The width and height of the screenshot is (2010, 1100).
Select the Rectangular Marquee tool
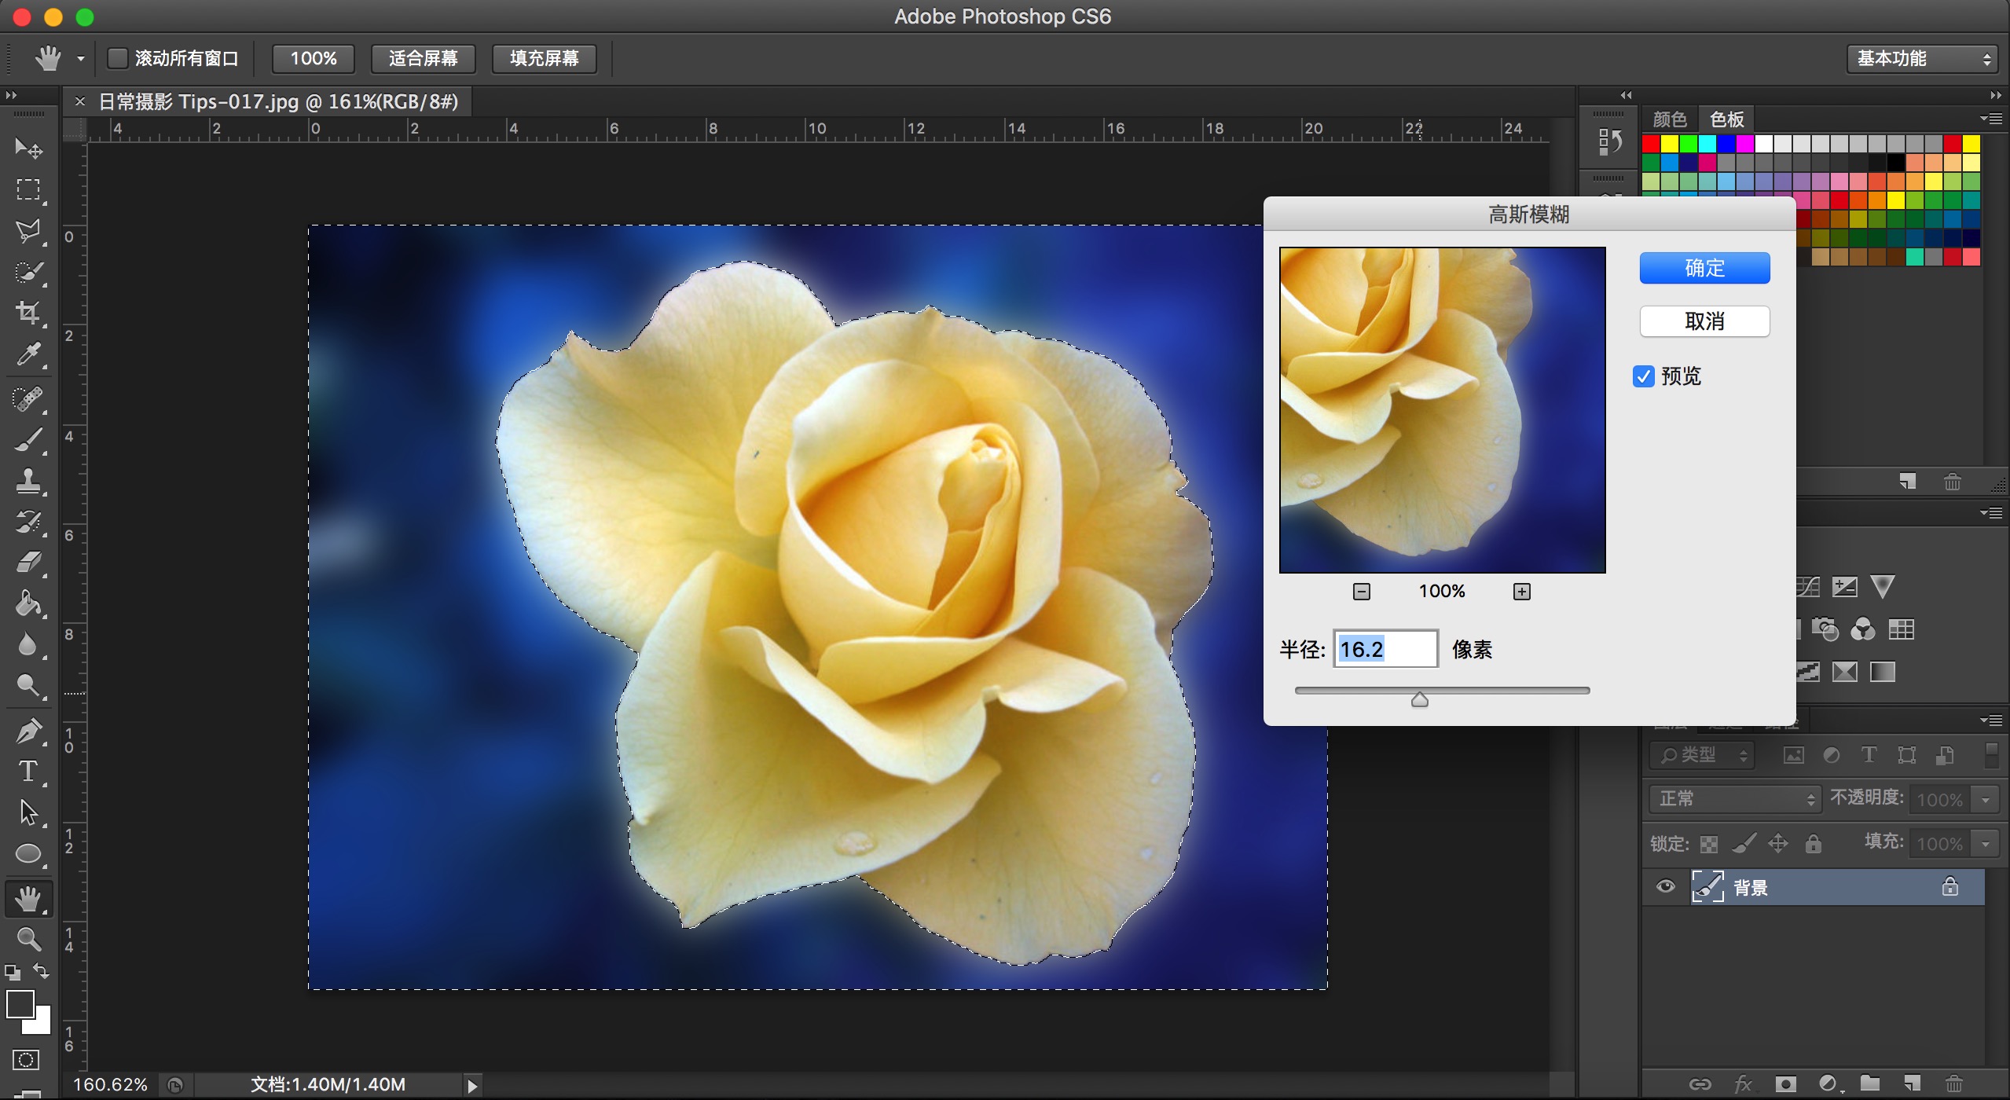[28, 189]
